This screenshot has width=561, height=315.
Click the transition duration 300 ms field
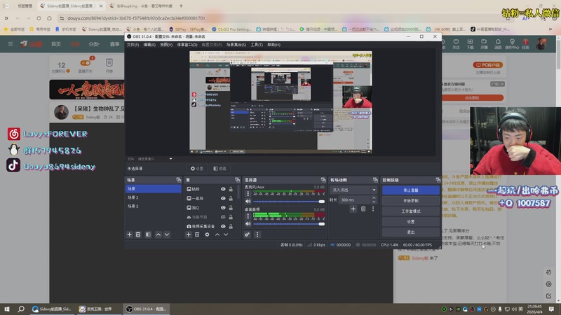pyautogui.click(x=354, y=200)
